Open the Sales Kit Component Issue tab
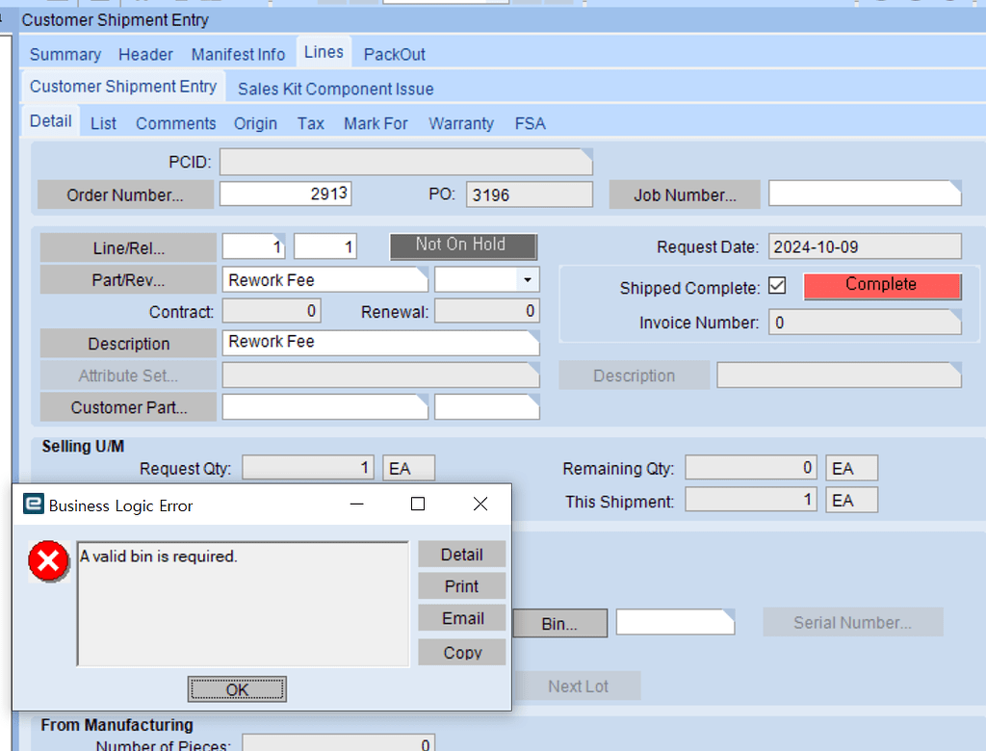The image size is (986, 751). pyautogui.click(x=334, y=88)
